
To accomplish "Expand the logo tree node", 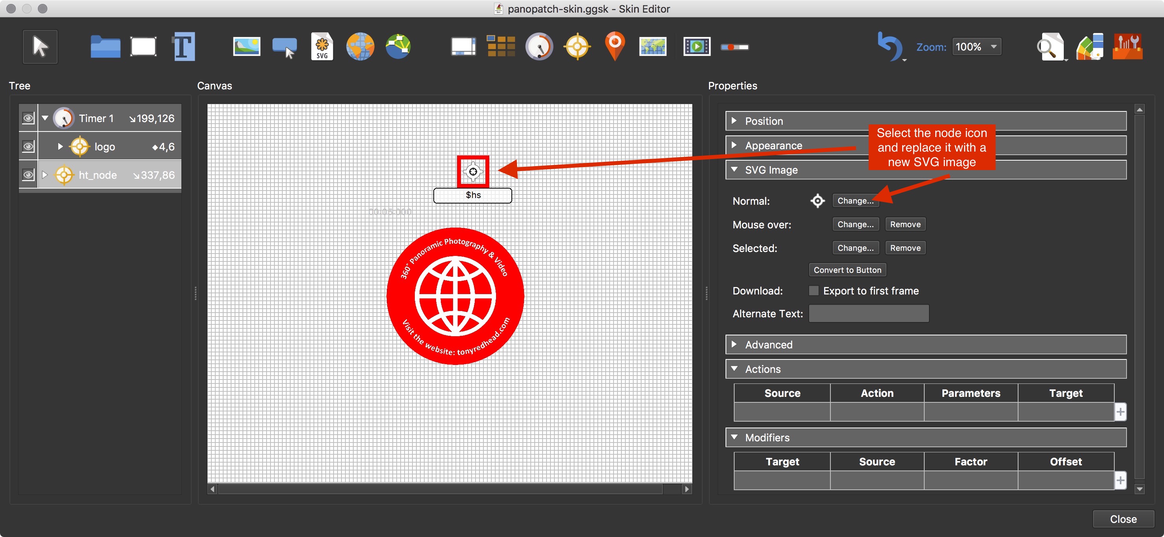I will (x=60, y=146).
